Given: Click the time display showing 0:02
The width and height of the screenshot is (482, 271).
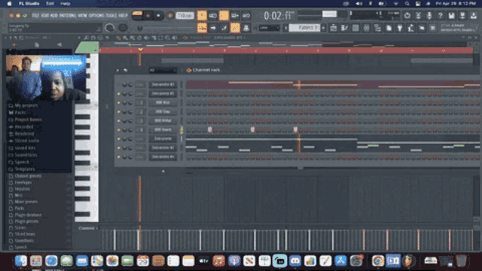Looking at the screenshot, I should pos(277,15).
